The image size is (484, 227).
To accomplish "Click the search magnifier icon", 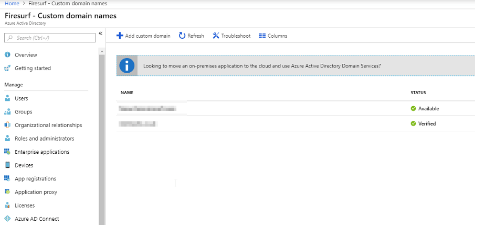I will (x=10, y=38).
